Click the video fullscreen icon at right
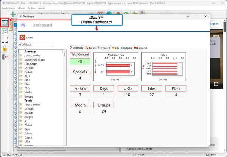Screen dimensions: 227x157 [216, 84]
